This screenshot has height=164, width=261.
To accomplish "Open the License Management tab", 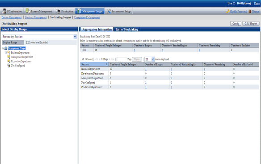I will [x=39, y=11].
